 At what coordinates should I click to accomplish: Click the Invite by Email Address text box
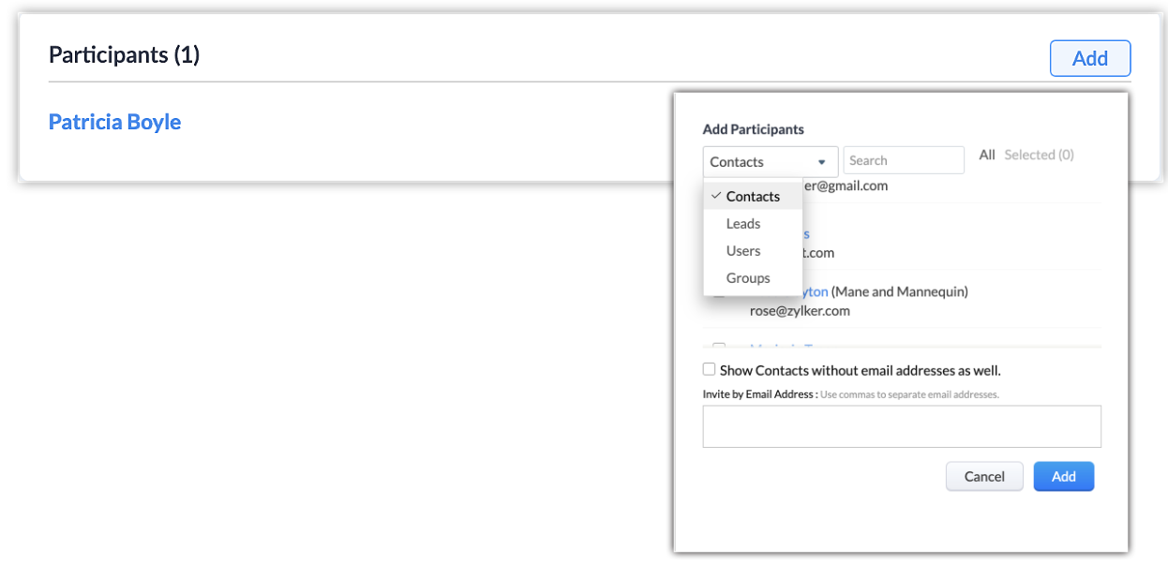[x=901, y=426]
